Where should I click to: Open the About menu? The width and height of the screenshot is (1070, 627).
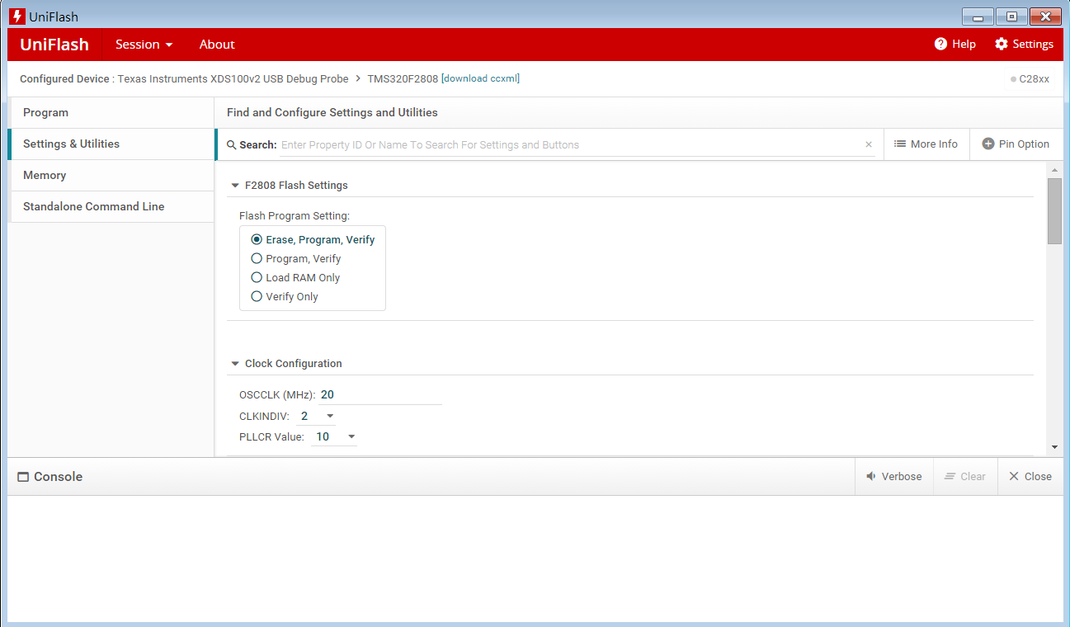217,45
